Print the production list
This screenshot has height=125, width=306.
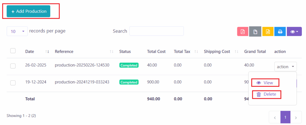[x=280, y=32]
